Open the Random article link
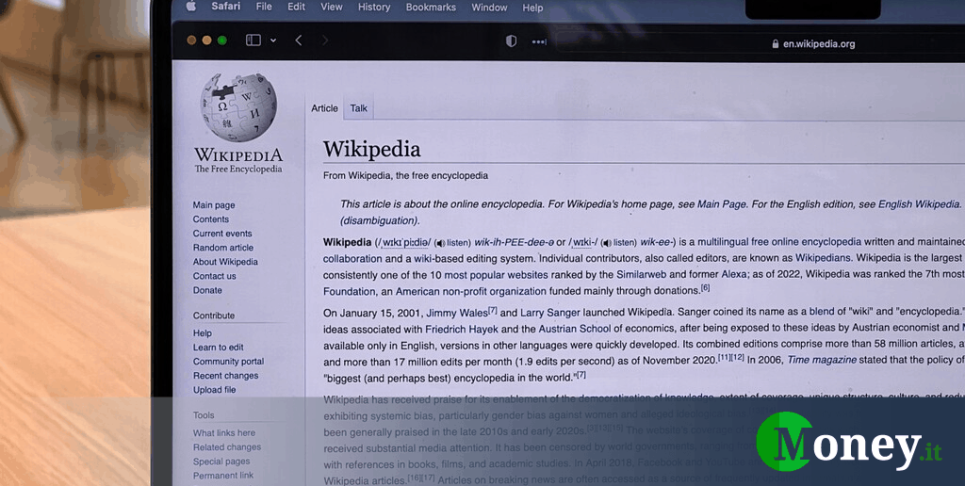 pyautogui.click(x=223, y=248)
